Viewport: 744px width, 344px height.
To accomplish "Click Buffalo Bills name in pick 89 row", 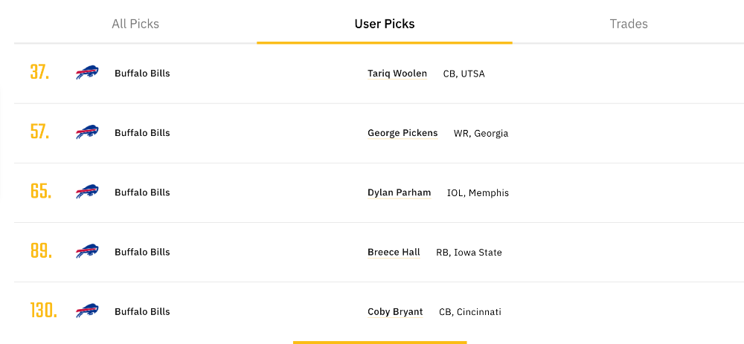I will coord(142,252).
